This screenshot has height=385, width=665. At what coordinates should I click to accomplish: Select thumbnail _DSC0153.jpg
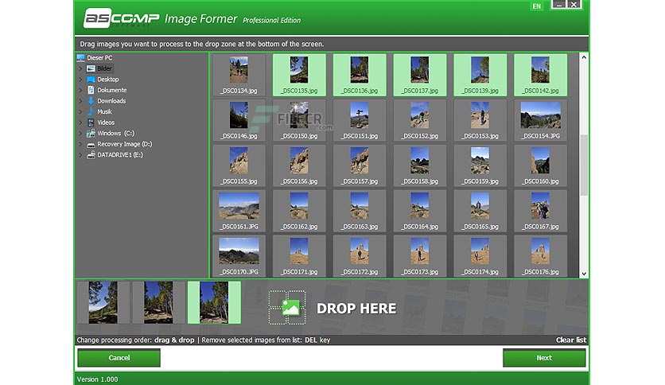tap(480, 120)
